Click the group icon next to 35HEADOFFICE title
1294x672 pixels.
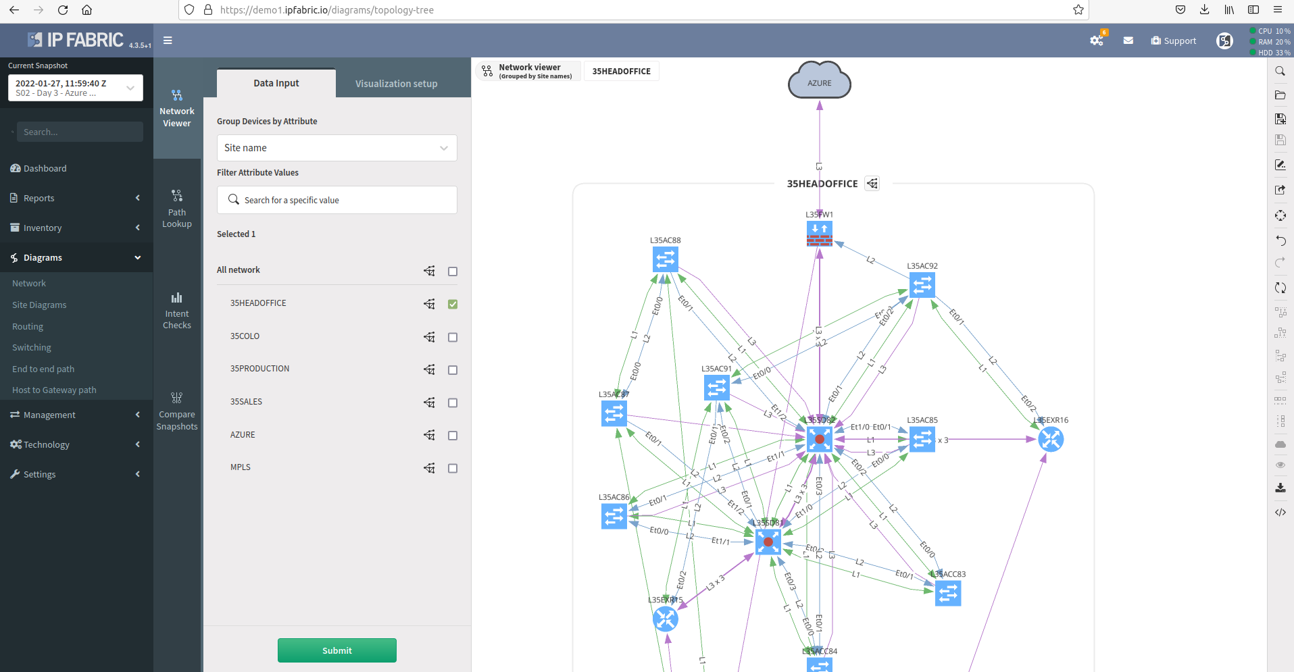point(872,184)
